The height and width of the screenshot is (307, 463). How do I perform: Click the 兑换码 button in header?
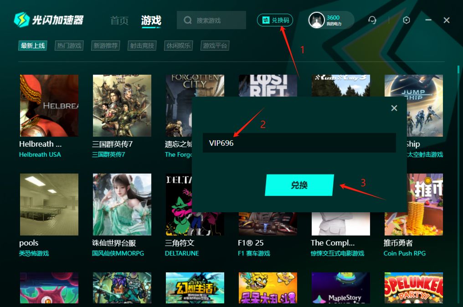275,20
